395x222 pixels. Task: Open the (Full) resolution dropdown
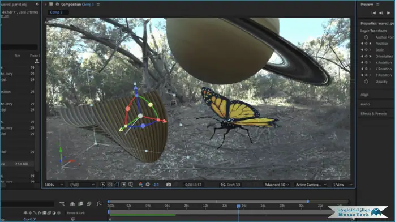(x=82, y=185)
